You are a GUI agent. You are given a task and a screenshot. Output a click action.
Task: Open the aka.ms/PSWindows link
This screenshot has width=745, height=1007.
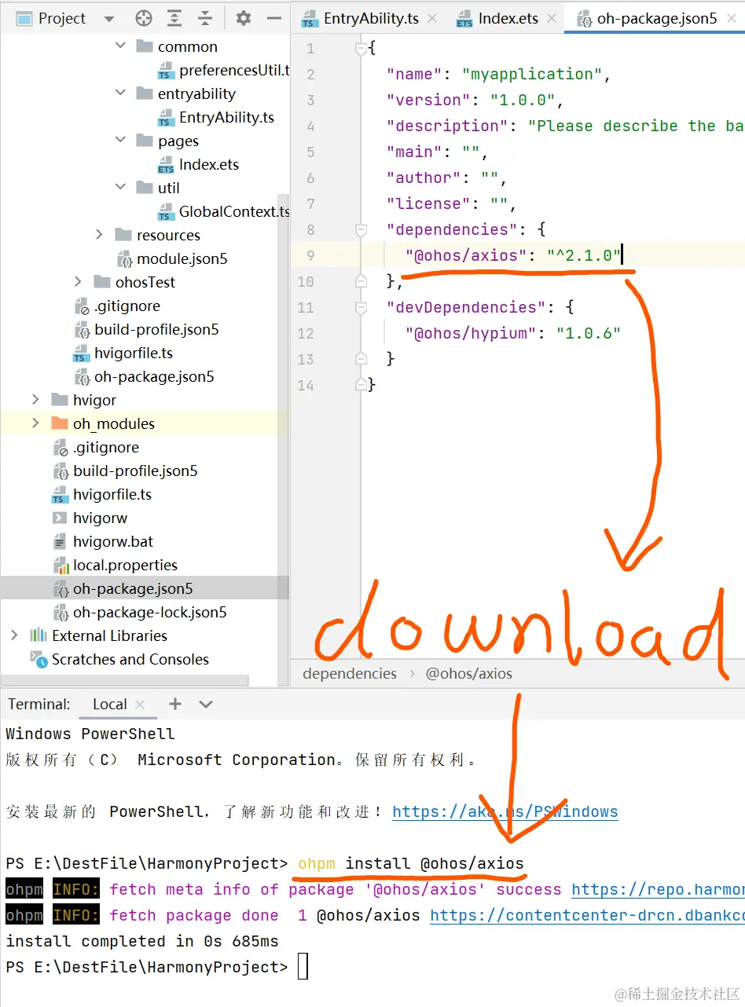click(x=505, y=812)
